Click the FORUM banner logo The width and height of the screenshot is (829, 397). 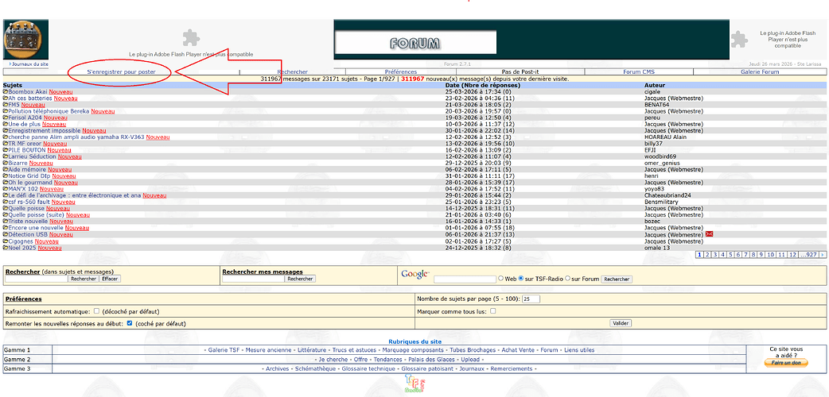[415, 42]
